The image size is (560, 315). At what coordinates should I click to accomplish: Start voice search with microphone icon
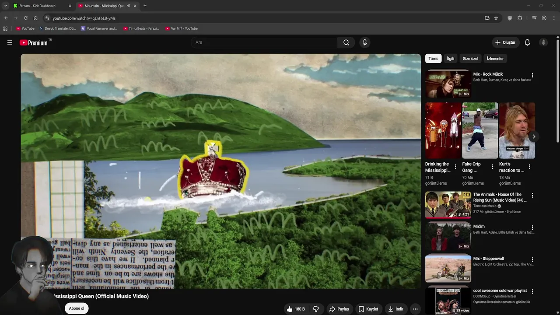[x=365, y=42]
